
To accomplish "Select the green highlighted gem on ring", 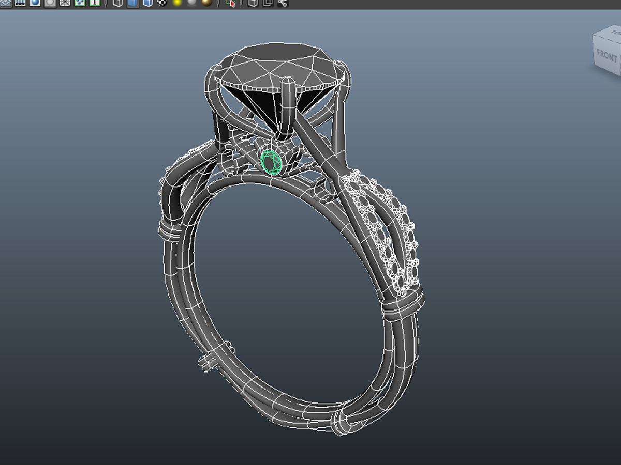I will tap(272, 162).
